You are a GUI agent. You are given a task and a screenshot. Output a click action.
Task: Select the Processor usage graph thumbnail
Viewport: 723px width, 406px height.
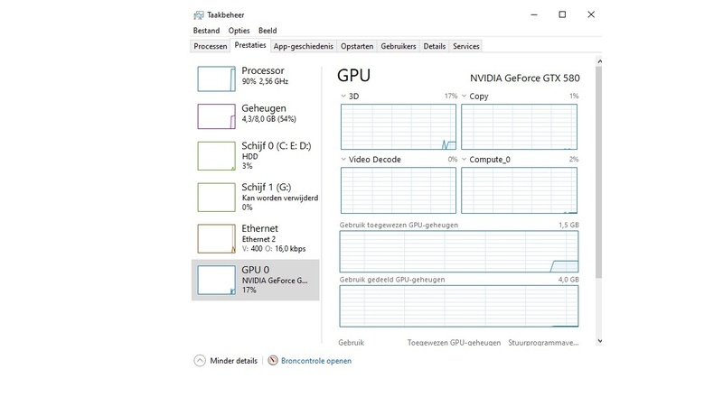coord(216,78)
